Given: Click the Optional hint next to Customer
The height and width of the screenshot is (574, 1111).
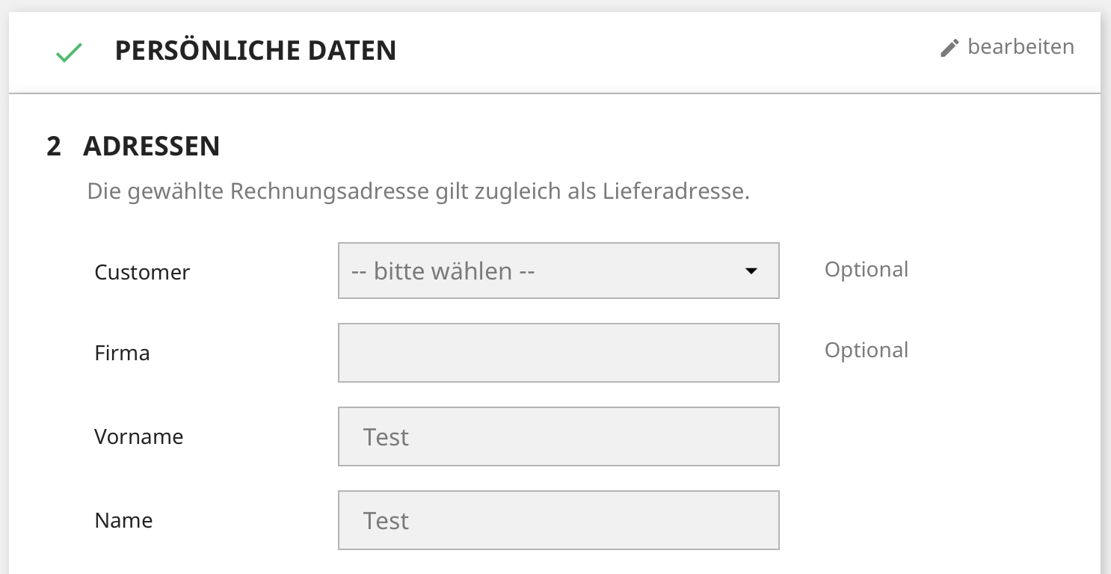Looking at the screenshot, I should 867,269.
